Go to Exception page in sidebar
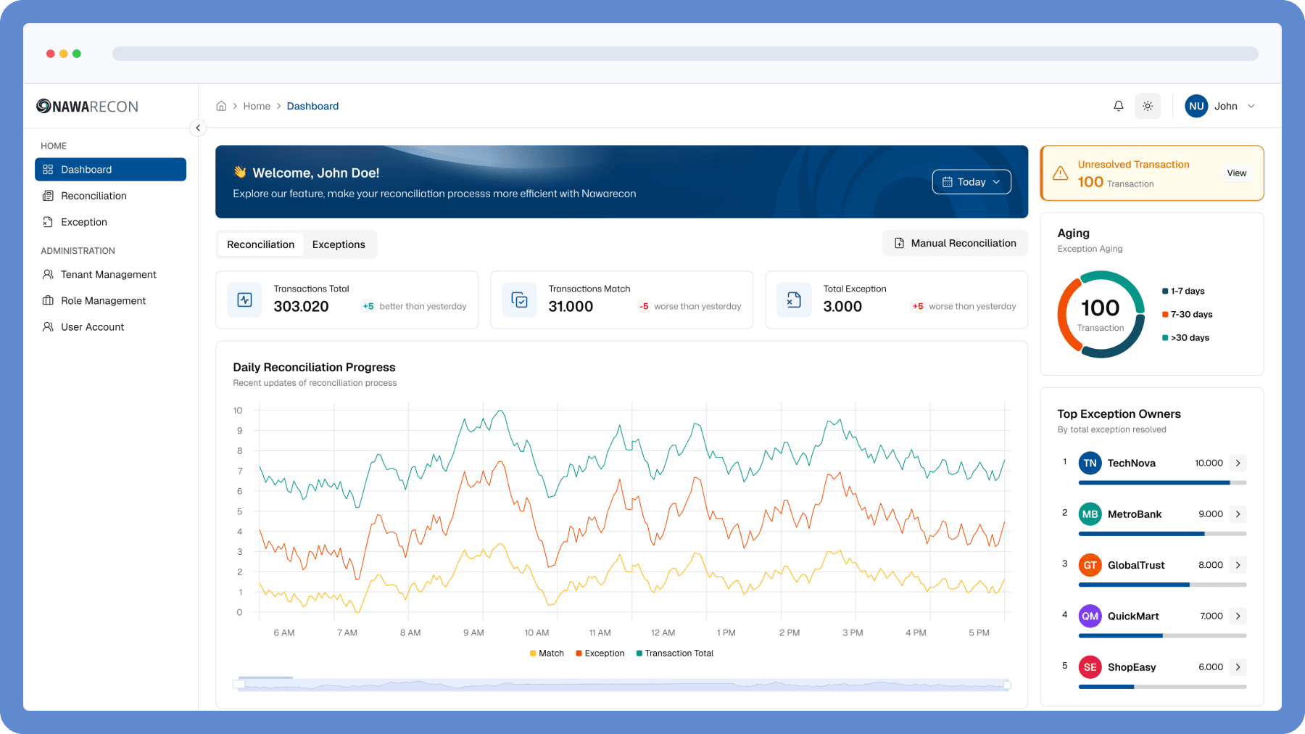The height and width of the screenshot is (734, 1305). click(110, 222)
